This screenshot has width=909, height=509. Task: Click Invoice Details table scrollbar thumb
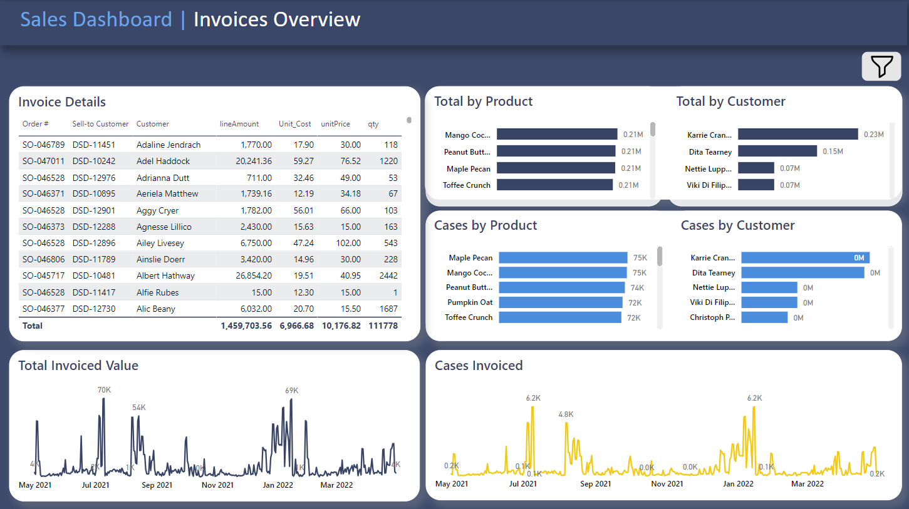pos(409,120)
